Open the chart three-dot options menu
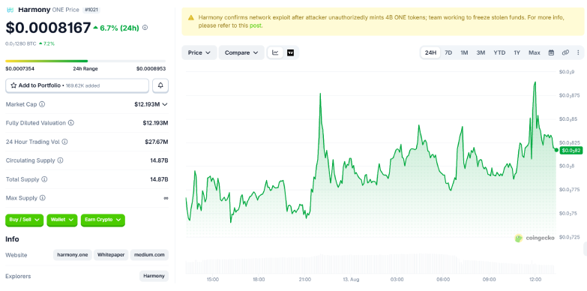Image resolution: width=587 pixels, height=291 pixels. 578,52
